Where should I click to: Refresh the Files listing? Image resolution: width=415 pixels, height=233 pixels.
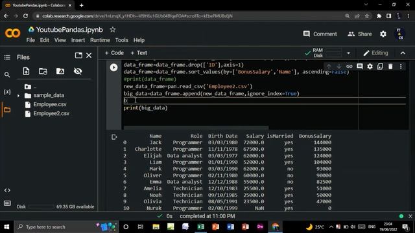[x=43, y=71]
